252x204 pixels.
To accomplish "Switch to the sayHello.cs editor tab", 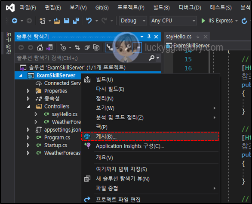I will 178,37.
